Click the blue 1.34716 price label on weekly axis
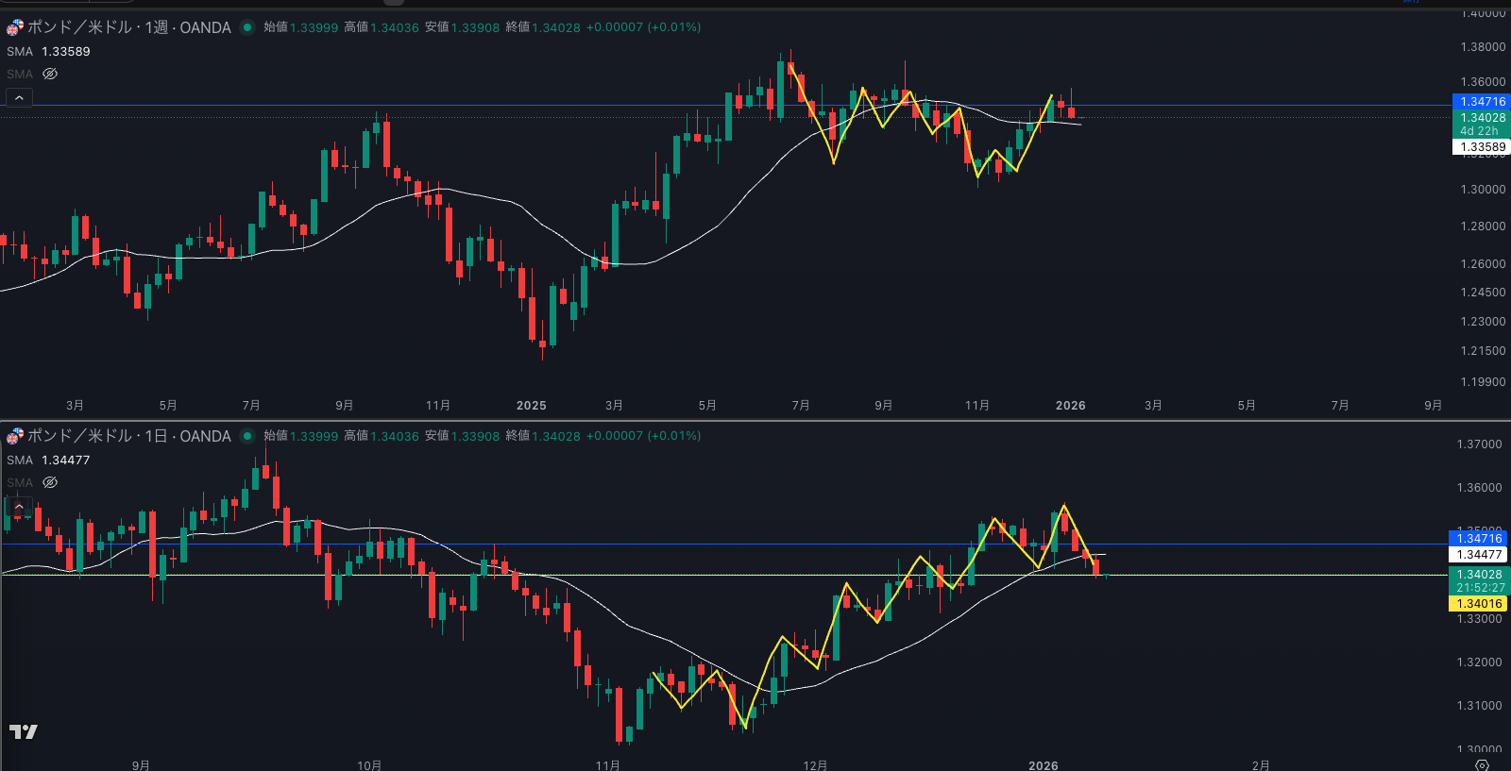Screen dimensions: 1511x771 1481,102
